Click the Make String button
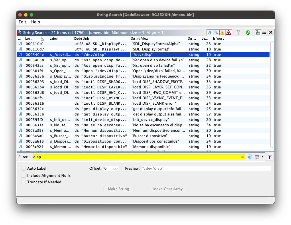This screenshot has height=225, width=291. [118, 189]
